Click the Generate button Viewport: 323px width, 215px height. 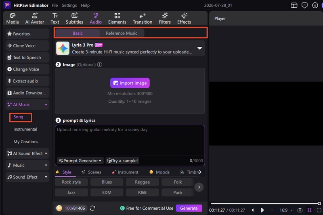[x=189, y=208]
